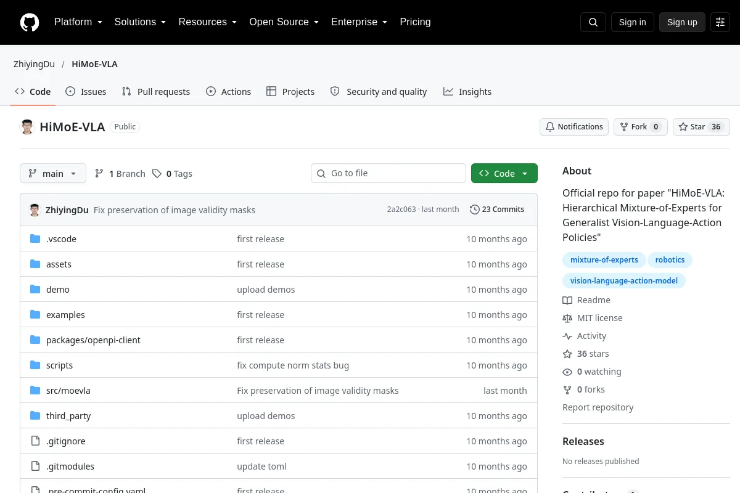This screenshot has height=493, width=740.
Task: Click the .gitmodules file icon
Action: point(35,467)
